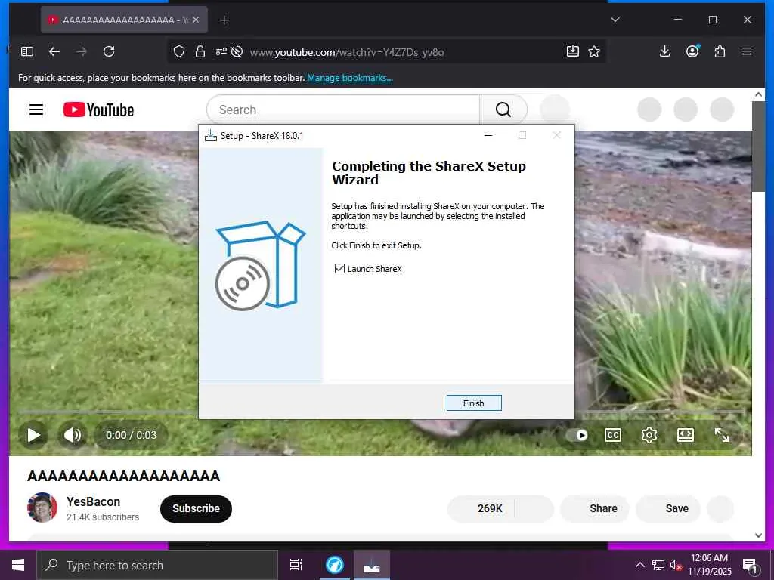Click the open-in-app icon in address bar
Image resolution: width=774 pixels, height=580 pixels.
[573, 51]
